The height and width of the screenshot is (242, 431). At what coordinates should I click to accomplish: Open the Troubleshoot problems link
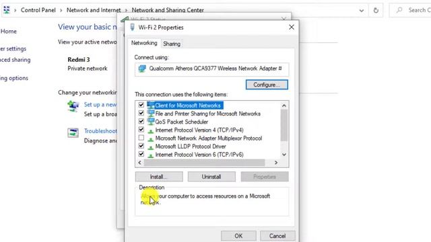(100, 131)
